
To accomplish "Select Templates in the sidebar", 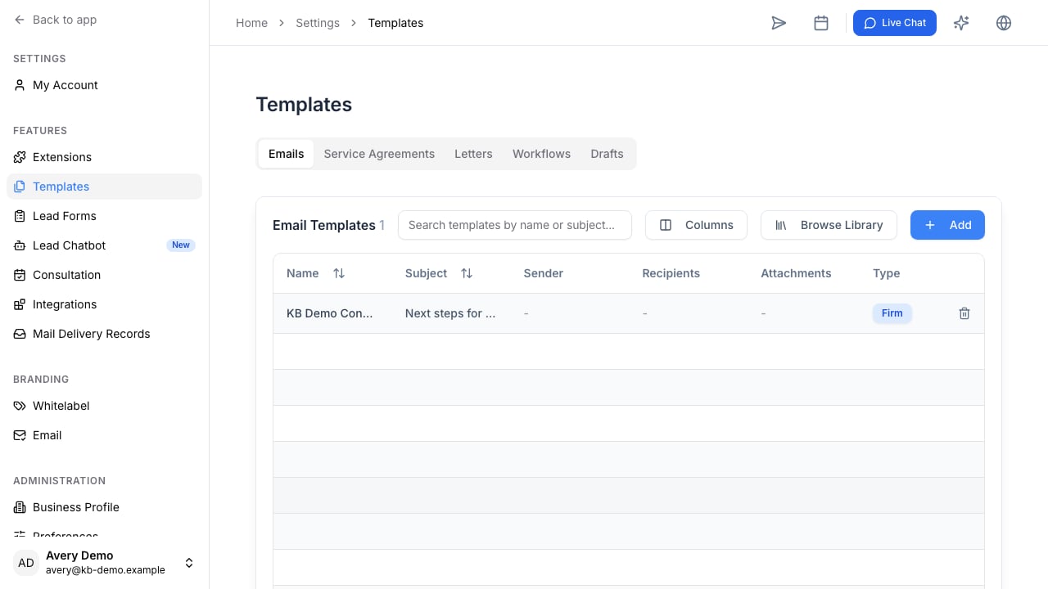I will [x=104, y=187].
